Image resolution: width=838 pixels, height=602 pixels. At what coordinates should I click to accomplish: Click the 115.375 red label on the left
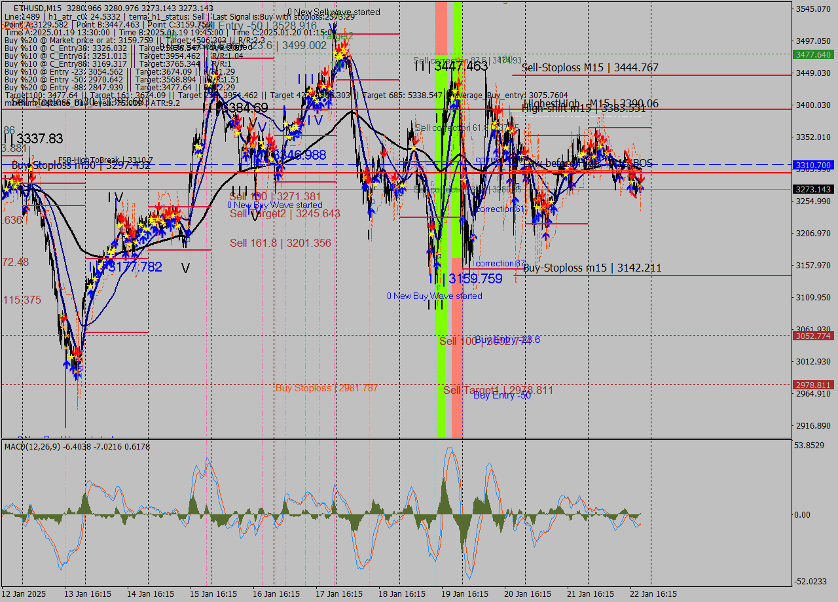click(22, 300)
